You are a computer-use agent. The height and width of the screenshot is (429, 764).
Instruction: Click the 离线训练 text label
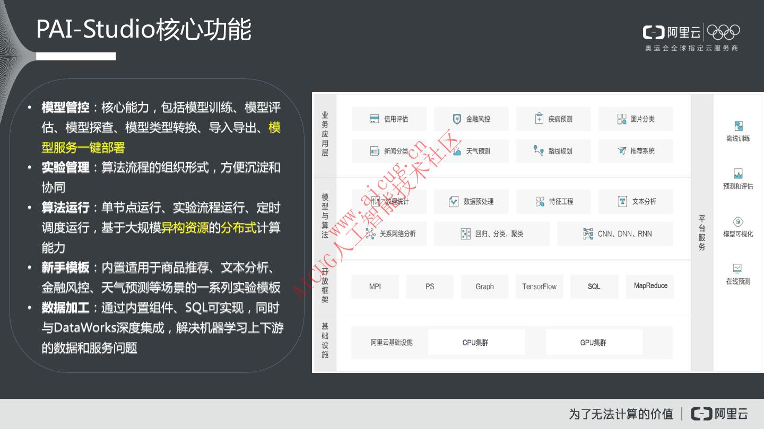tap(738, 139)
